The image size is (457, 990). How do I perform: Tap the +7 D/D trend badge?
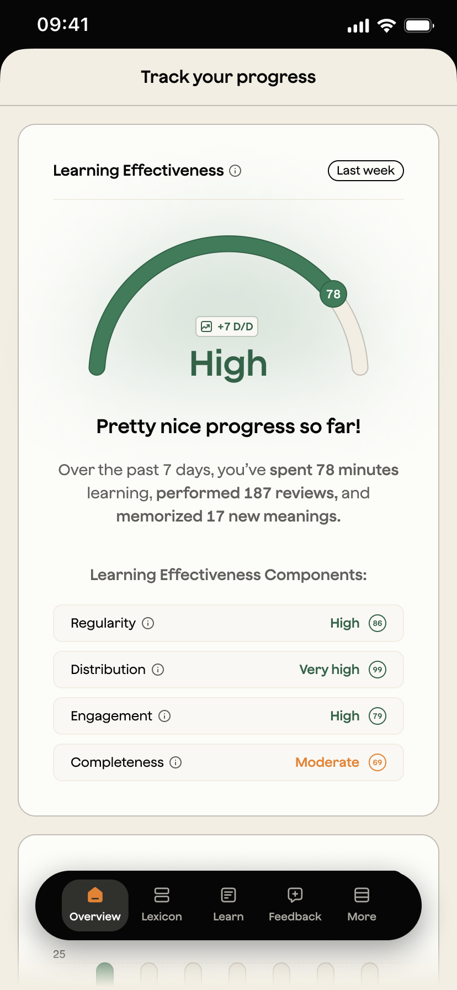[227, 327]
